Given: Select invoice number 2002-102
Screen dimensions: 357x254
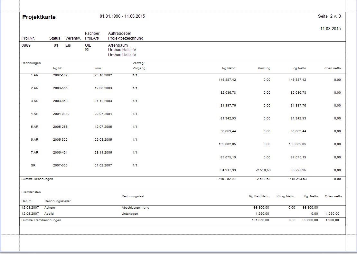Looking at the screenshot, I should tap(60, 75).
